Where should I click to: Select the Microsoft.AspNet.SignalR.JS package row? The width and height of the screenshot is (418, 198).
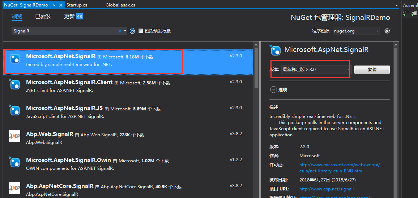(128, 114)
